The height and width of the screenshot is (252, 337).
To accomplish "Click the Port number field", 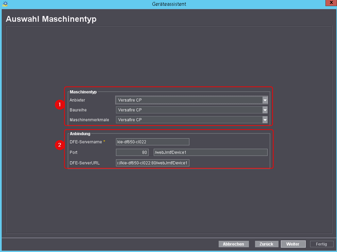I will tap(132, 152).
